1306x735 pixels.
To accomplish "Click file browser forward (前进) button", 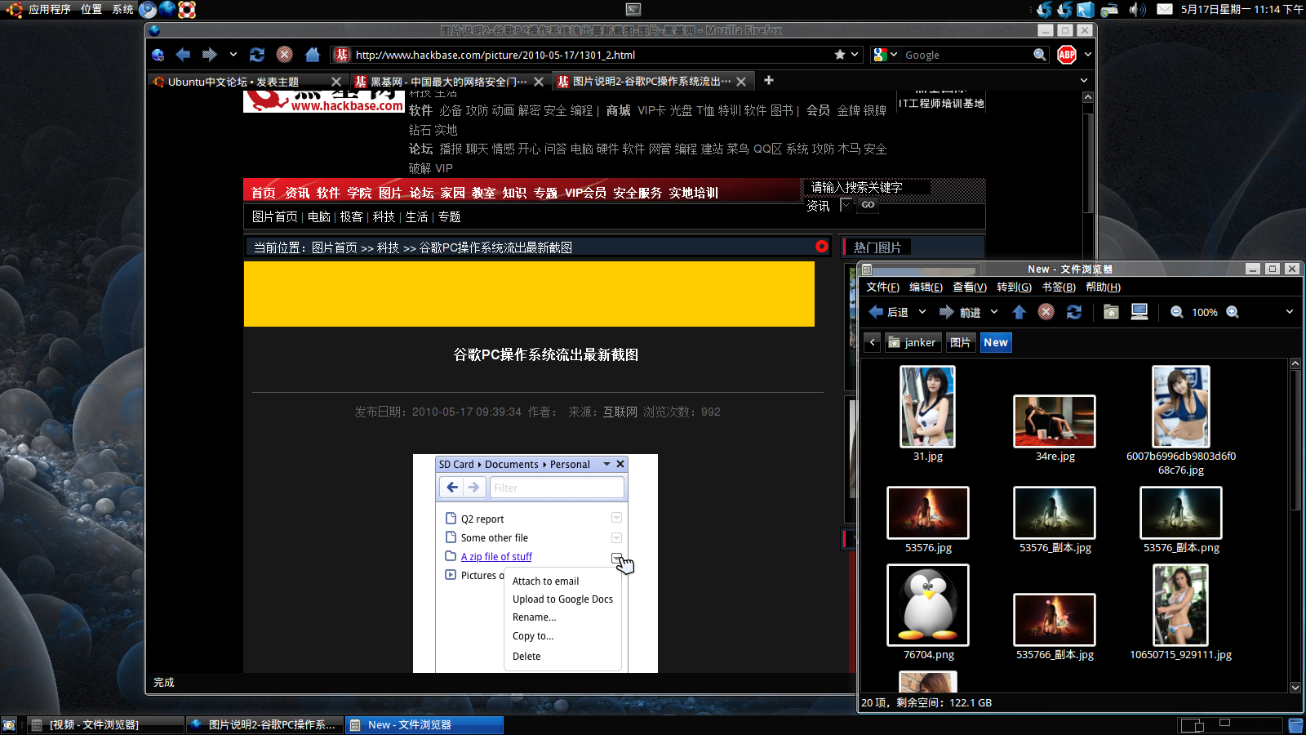I will pos(960,312).
